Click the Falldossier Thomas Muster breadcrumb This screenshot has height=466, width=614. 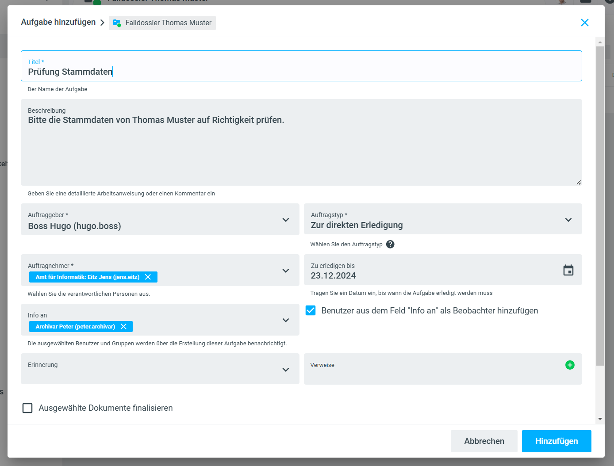click(x=168, y=23)
